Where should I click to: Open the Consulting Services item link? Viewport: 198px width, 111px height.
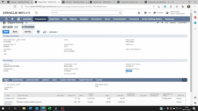(9, 103)
